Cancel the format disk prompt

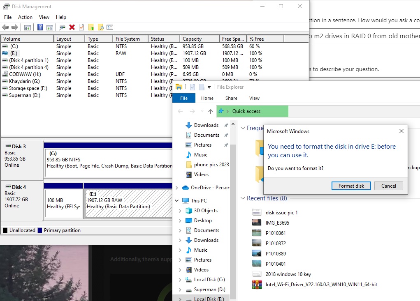388,186
